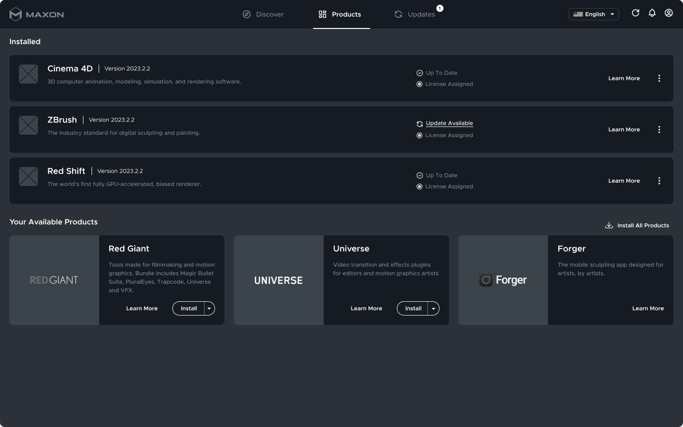This screenshot has height=427, width=683.
Task: Click Cinema 4D Up To Date checkmark icon
Action: [420, 73]
